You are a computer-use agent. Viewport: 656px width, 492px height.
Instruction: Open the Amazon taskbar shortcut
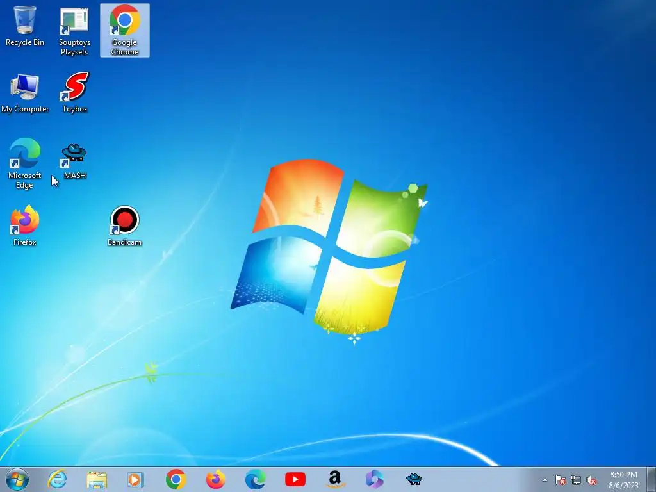[334, 479]
